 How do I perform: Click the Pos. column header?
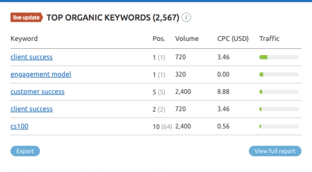coord(159,39)
